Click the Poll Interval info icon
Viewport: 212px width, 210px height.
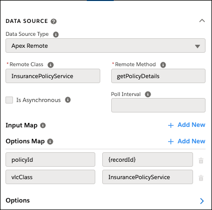click(148, 94)
